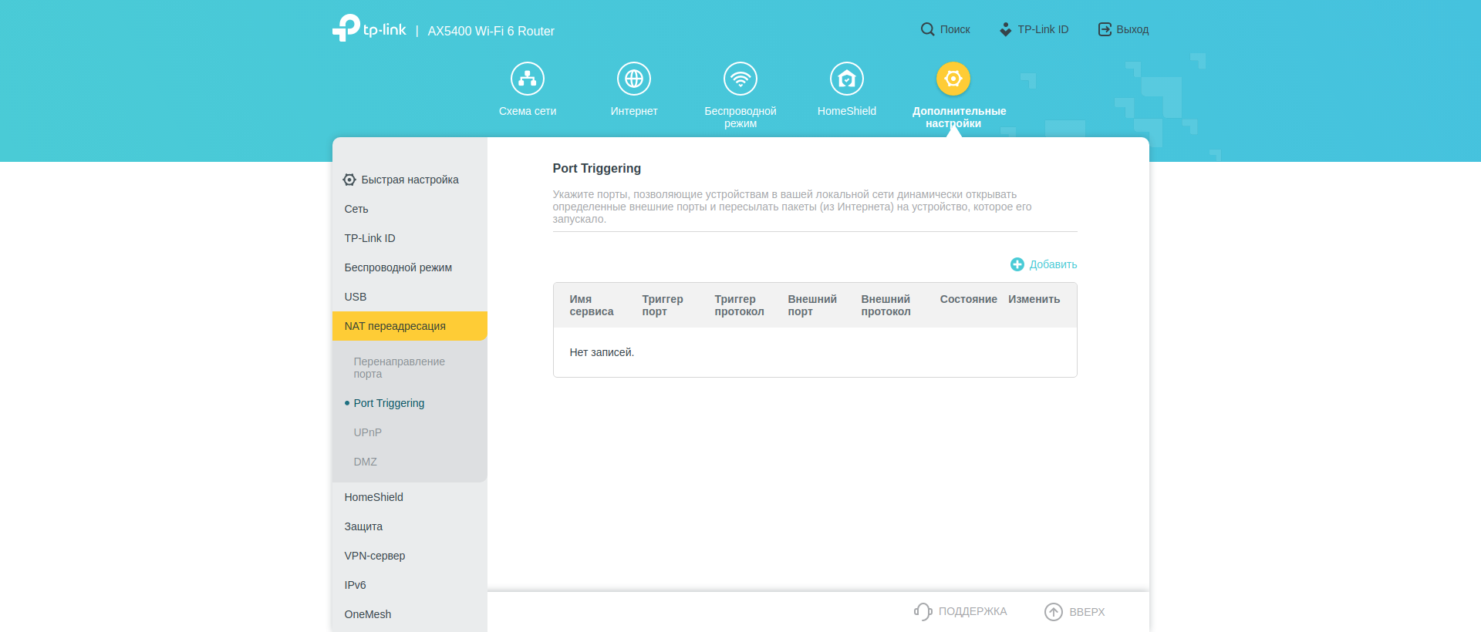Expand the Сеть sidebar section
1481x632 pixels.
pyautogui.click(x=356, y=209)
